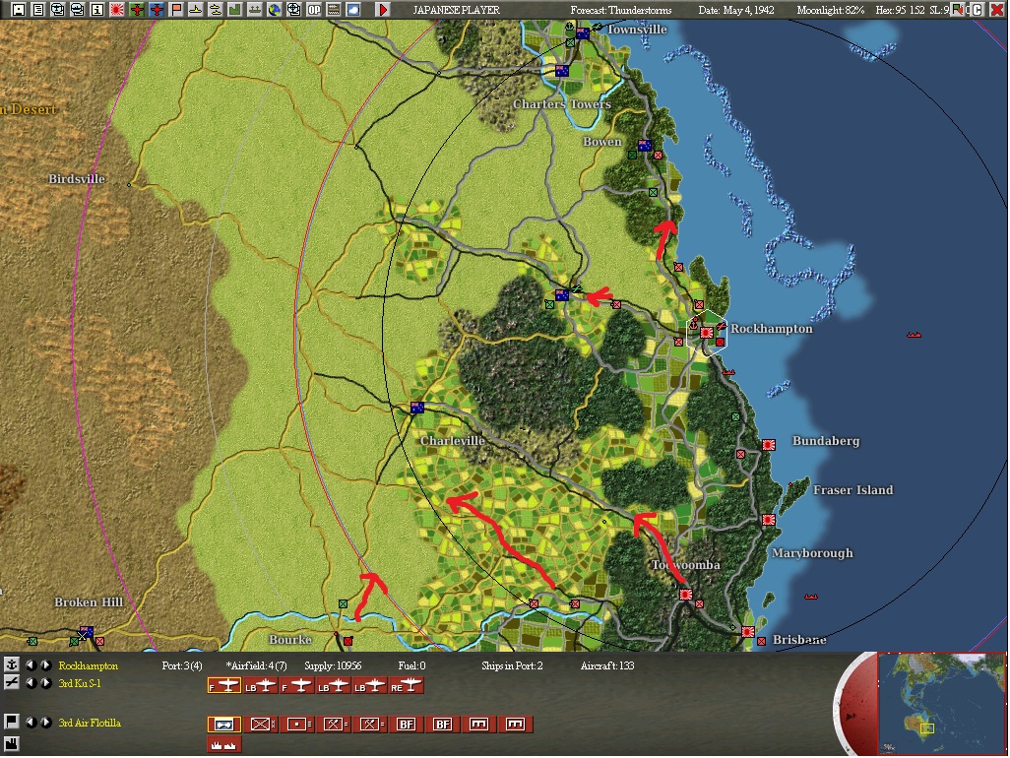
Task: Click the 'Fuel: 0' value
Action: coord(411,665)
